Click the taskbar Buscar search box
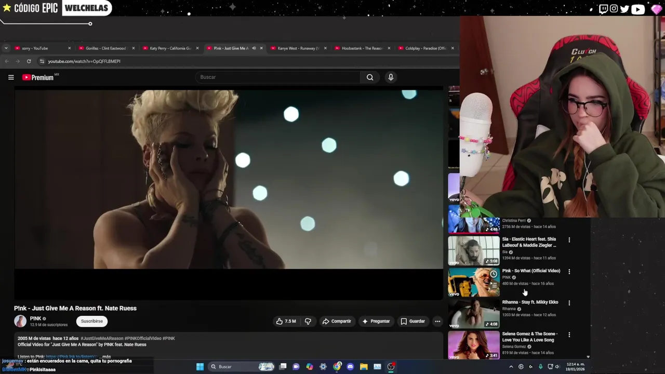Viewport: 665px width, 374px height. click(x=241, y=367)
